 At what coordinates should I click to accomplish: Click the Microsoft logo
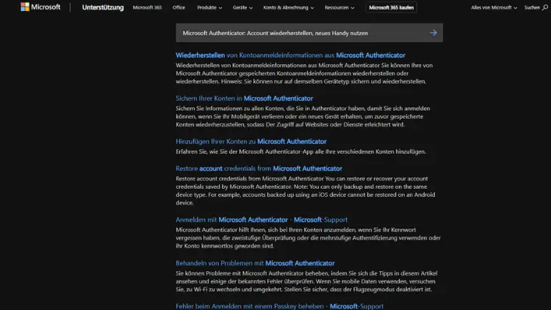[40, 7]
